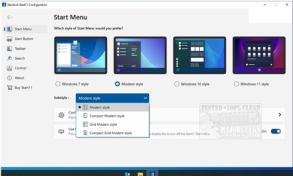Open the Search settings page
293x176 pixels.
click(x=26, y=58)
